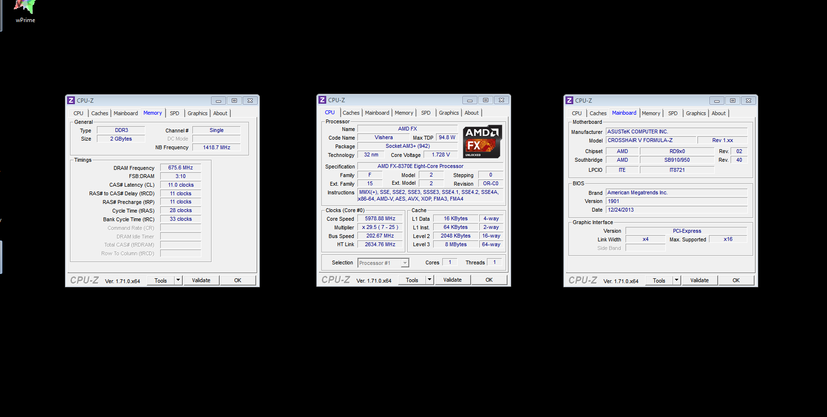
Task: Click the CPU-Z logo icon in Mainboard window title bar
Action: coord(569,100)
